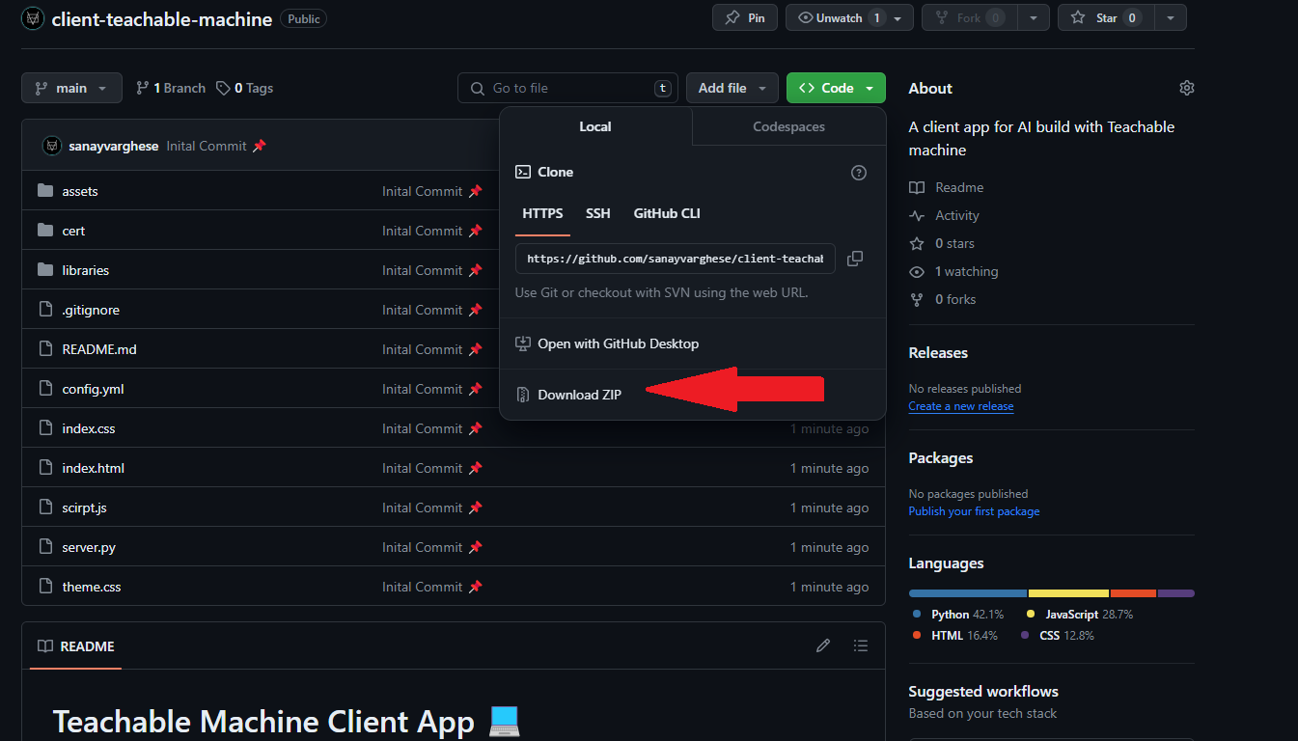Click the sanayvarghese author name link

[x=114, y=146]
